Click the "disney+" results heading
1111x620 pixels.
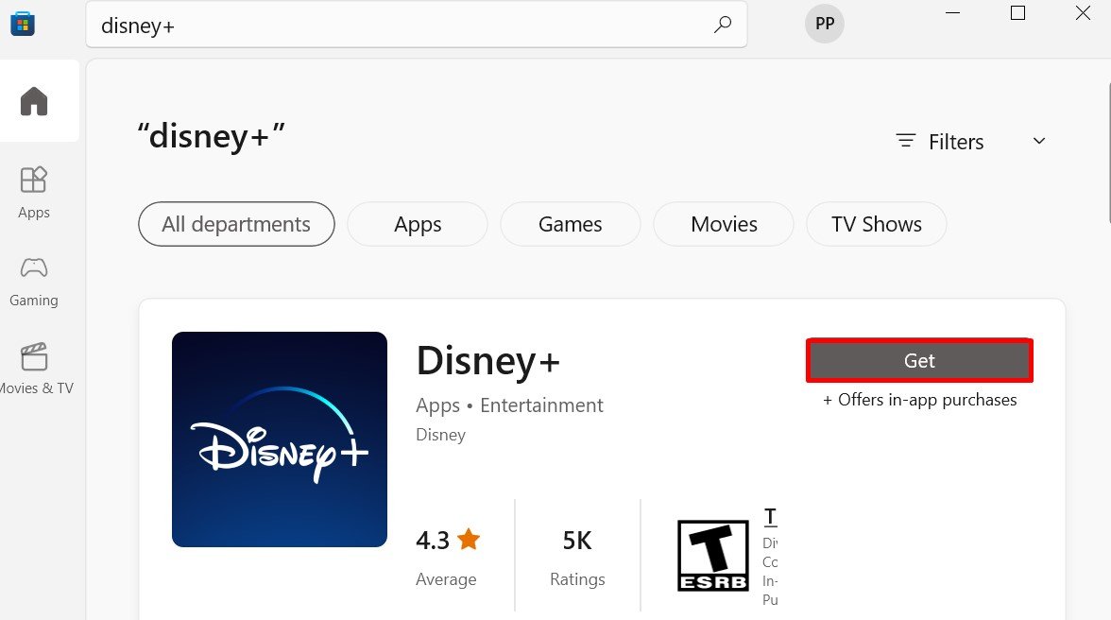click(x=211, y=136)
